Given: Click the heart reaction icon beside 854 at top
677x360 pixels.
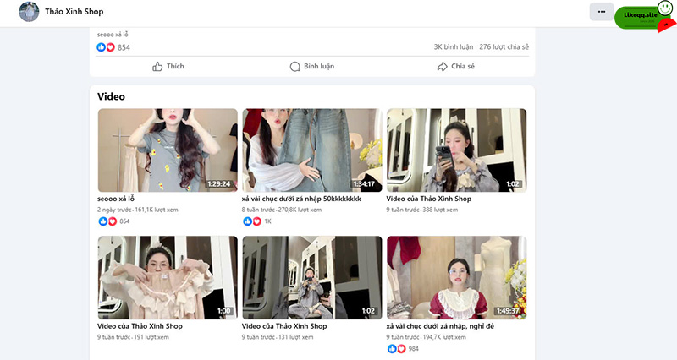Looking at the screenshot, I should tap(111, 47).
